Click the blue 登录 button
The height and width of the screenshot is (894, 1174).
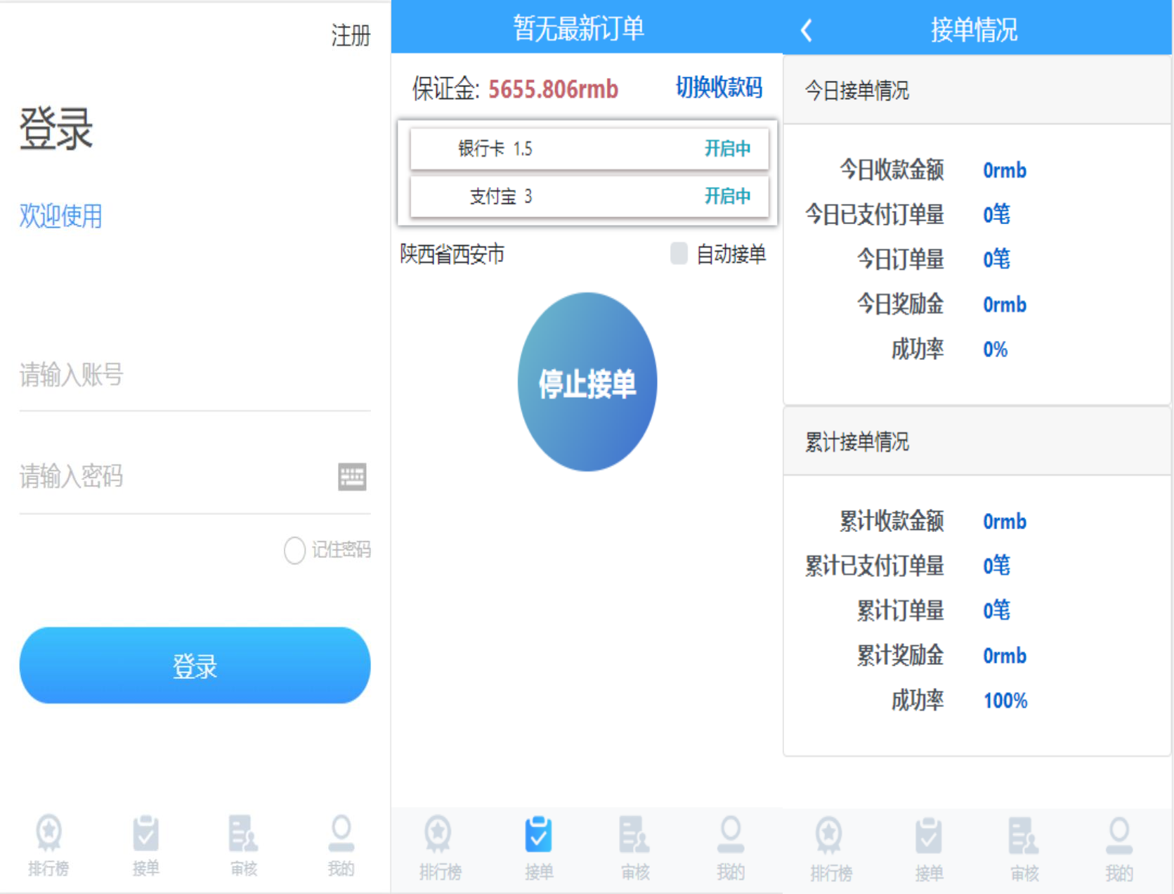[x=195, y=666]
